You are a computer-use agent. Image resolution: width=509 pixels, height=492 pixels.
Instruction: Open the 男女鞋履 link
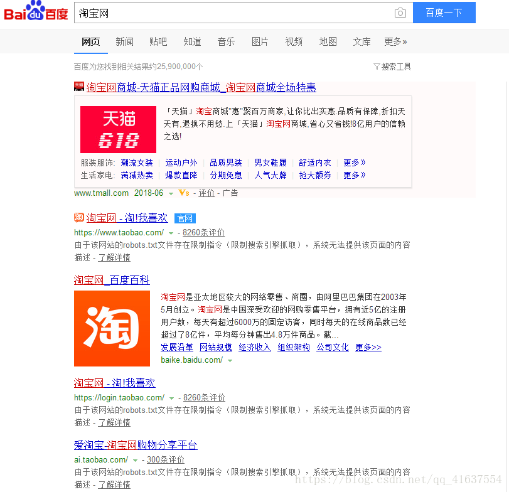(271, 163)
